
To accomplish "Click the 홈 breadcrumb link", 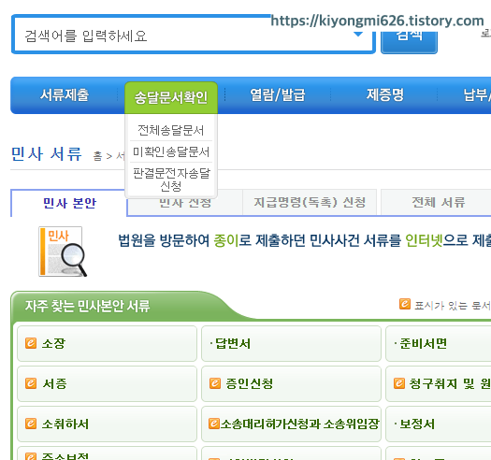I will pos(97,156).
